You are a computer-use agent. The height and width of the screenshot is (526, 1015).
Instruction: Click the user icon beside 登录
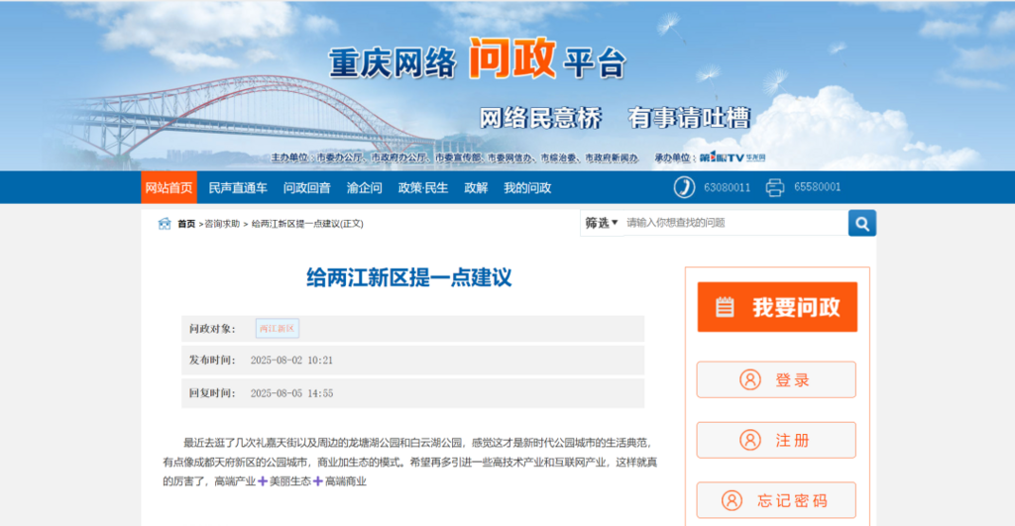pos(749,379)
